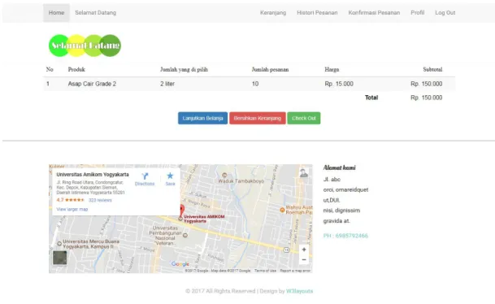This screenshot has width=495, height=304.
Task: Click Universitas Mercu Buana map marker
Action: 59,244
